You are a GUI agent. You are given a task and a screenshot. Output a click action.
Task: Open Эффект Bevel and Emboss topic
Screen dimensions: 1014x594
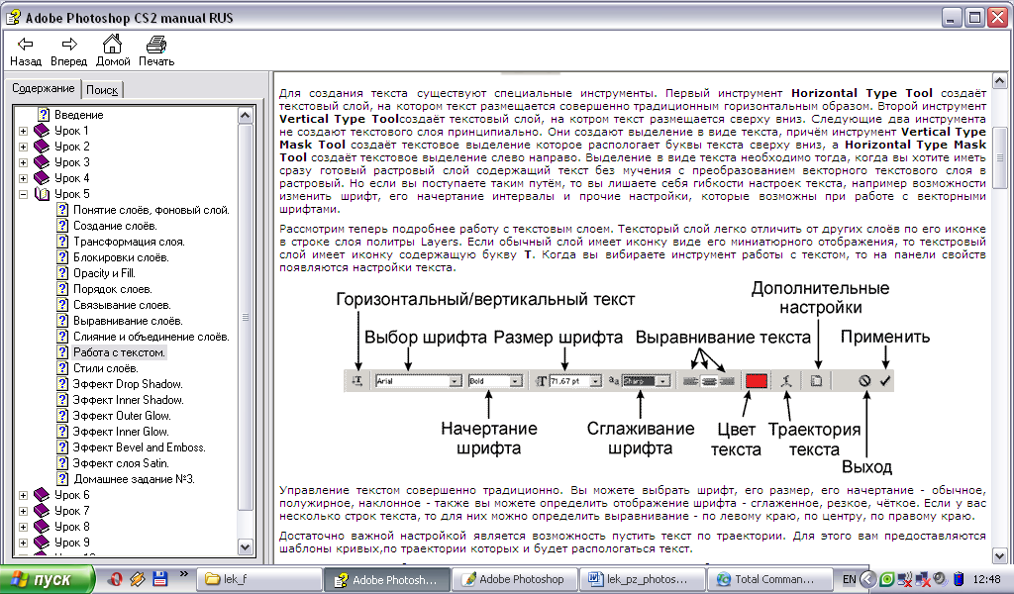click(x=139, y=447)
